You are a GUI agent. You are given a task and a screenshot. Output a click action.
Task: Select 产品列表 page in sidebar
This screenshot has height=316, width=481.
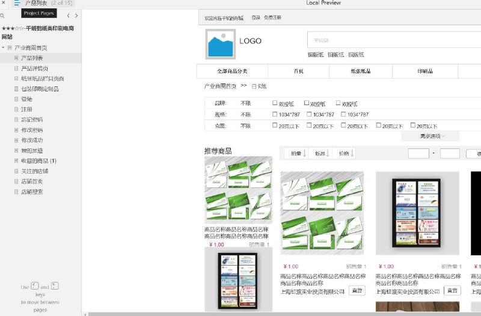(x=32, y=58)
